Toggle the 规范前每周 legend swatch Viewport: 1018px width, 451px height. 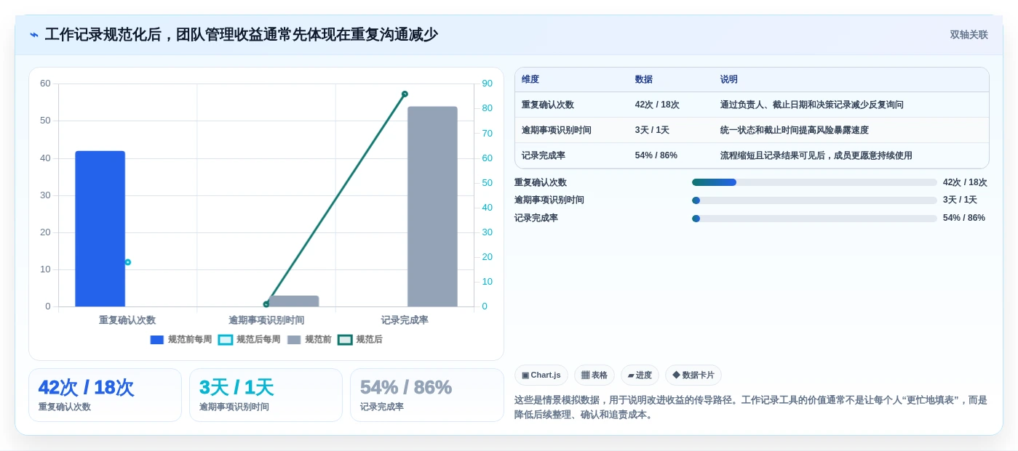157,340
